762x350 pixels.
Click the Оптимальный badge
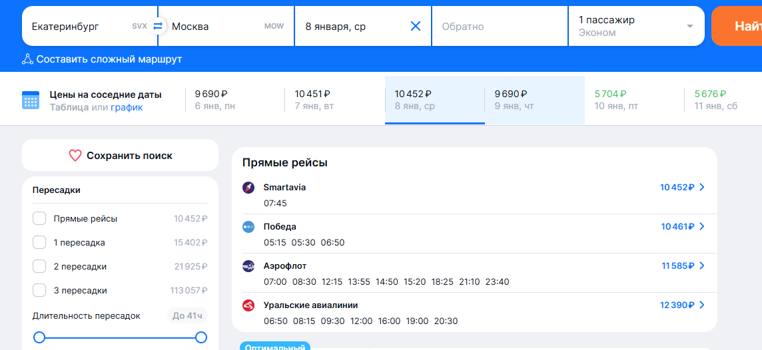pyautogui.click(x=274, y=346)
